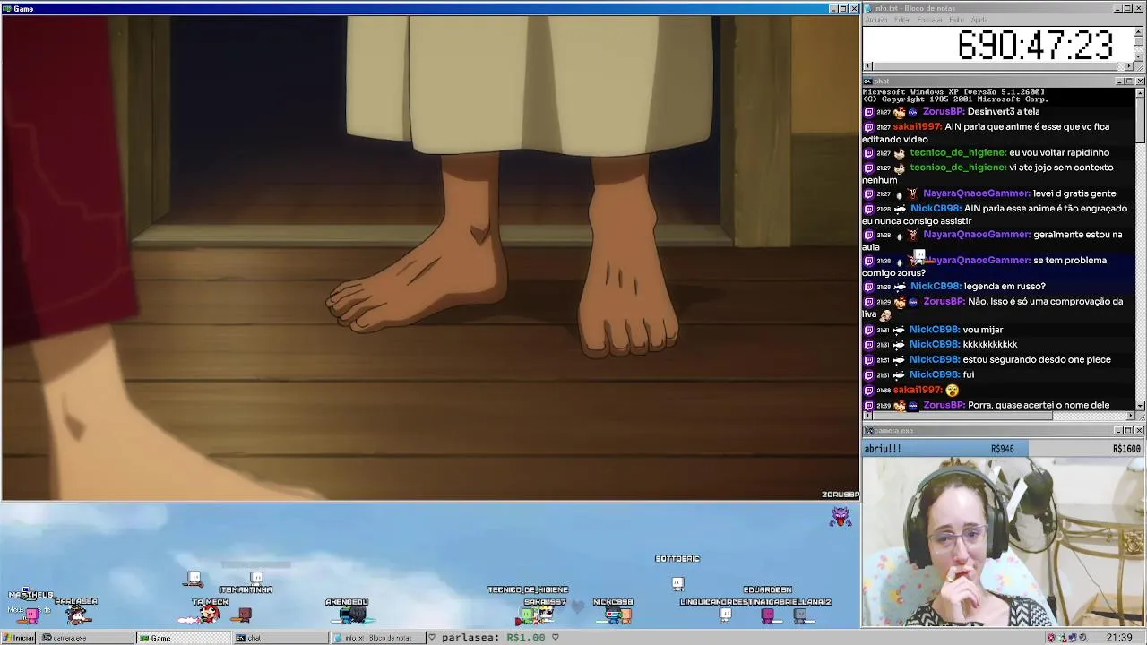
Task: Maximize the chat console window
Action: pyautogui.click(x=1129, y=82)
